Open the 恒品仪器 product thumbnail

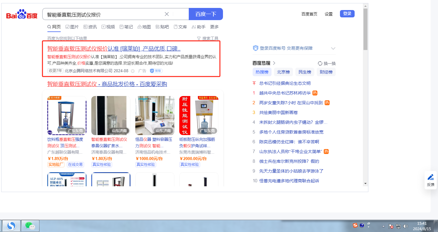coord(155,116)
